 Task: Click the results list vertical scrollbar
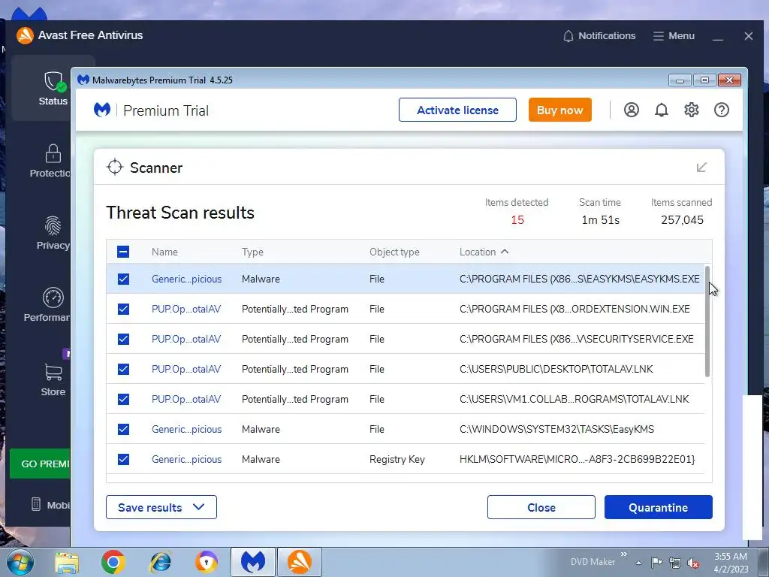(x=707, y=322)
